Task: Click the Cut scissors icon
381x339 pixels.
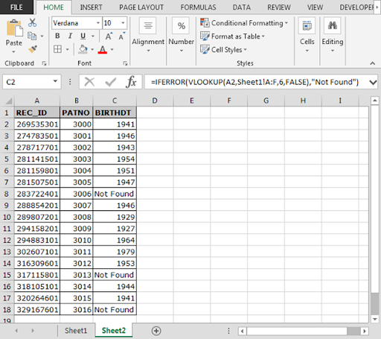Action: tap(32, 22)
